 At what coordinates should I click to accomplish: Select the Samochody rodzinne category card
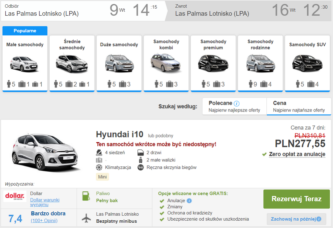coord(260,64)
